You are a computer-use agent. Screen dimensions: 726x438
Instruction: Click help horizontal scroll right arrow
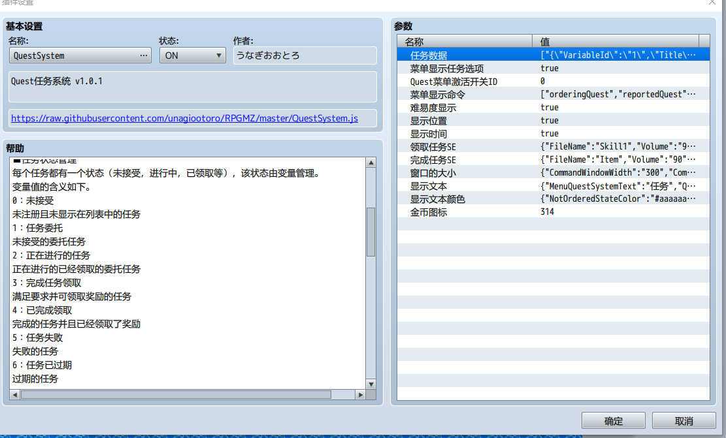pos(360,394)
